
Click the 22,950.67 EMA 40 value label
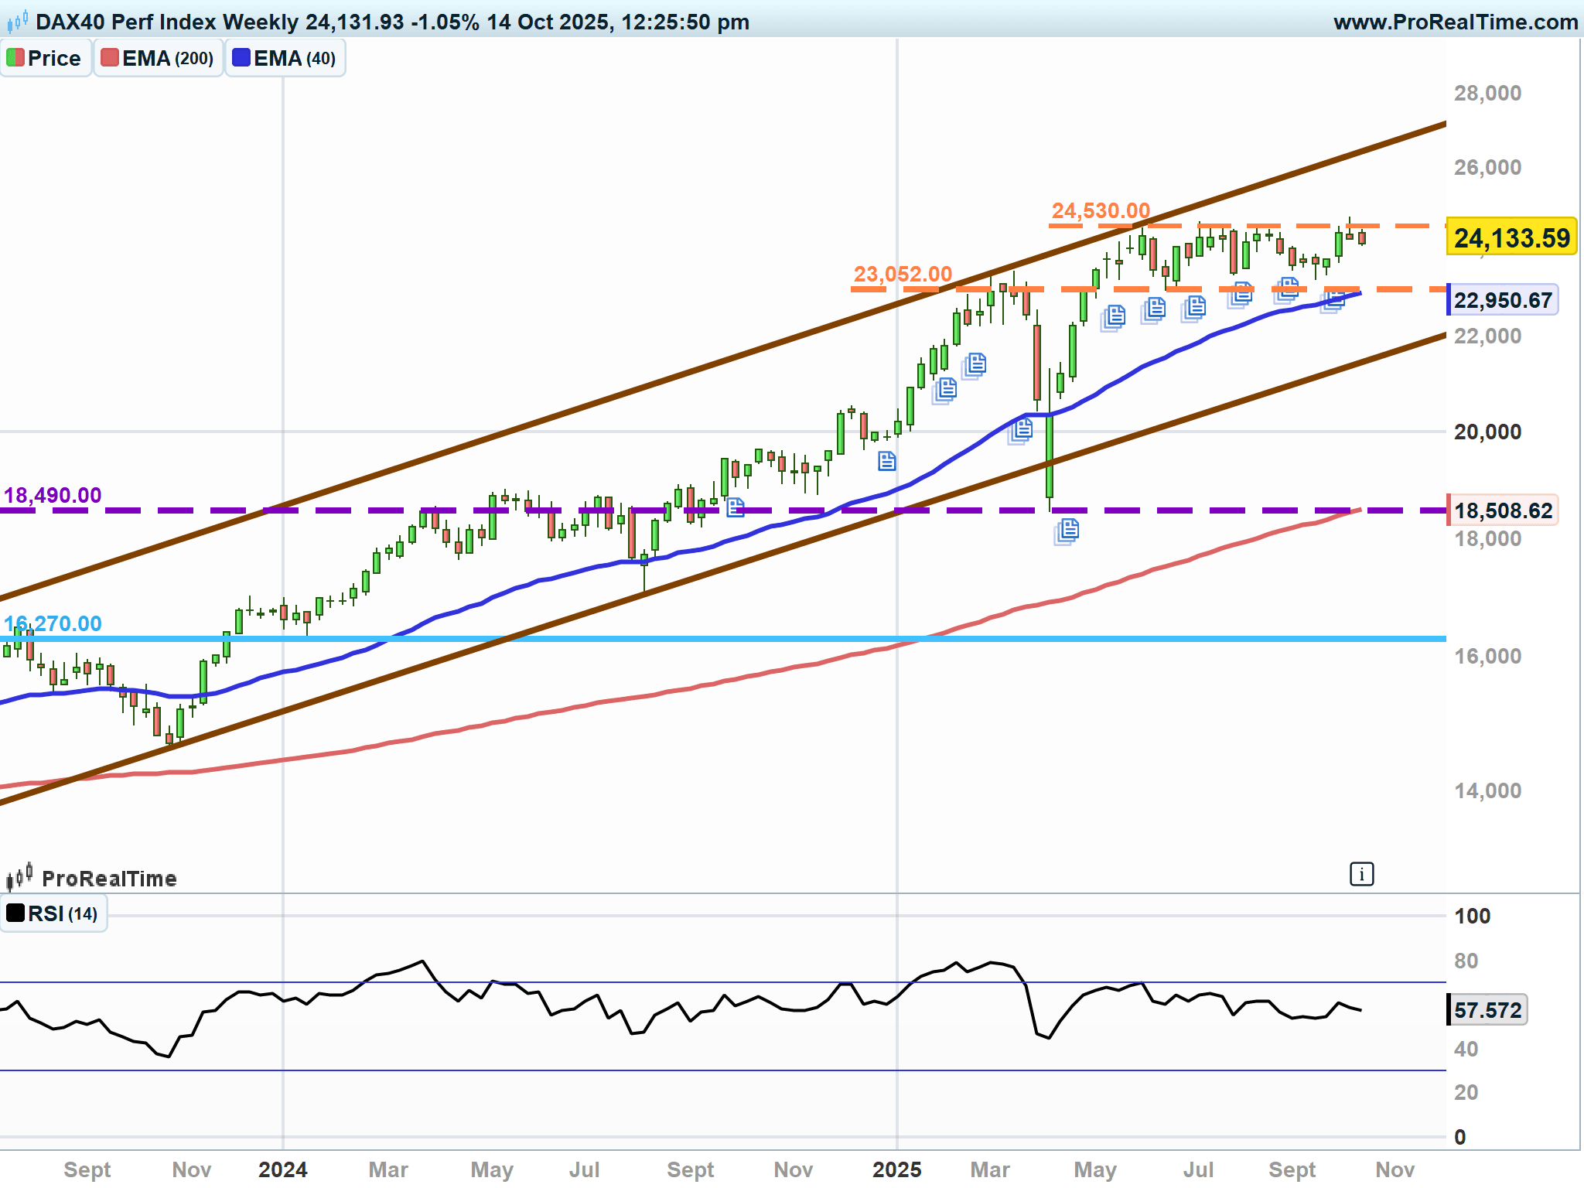point(1502,300)
